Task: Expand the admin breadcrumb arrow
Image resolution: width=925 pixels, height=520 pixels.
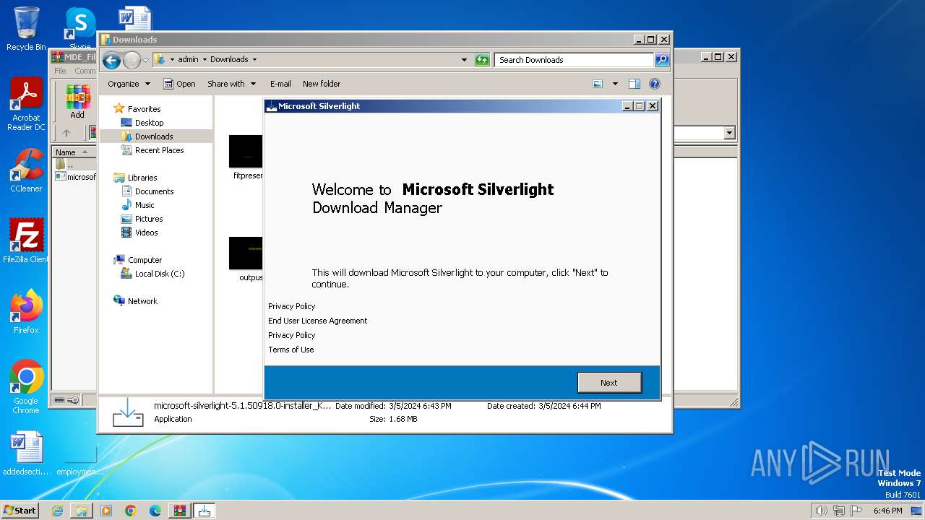Action: 205,60
